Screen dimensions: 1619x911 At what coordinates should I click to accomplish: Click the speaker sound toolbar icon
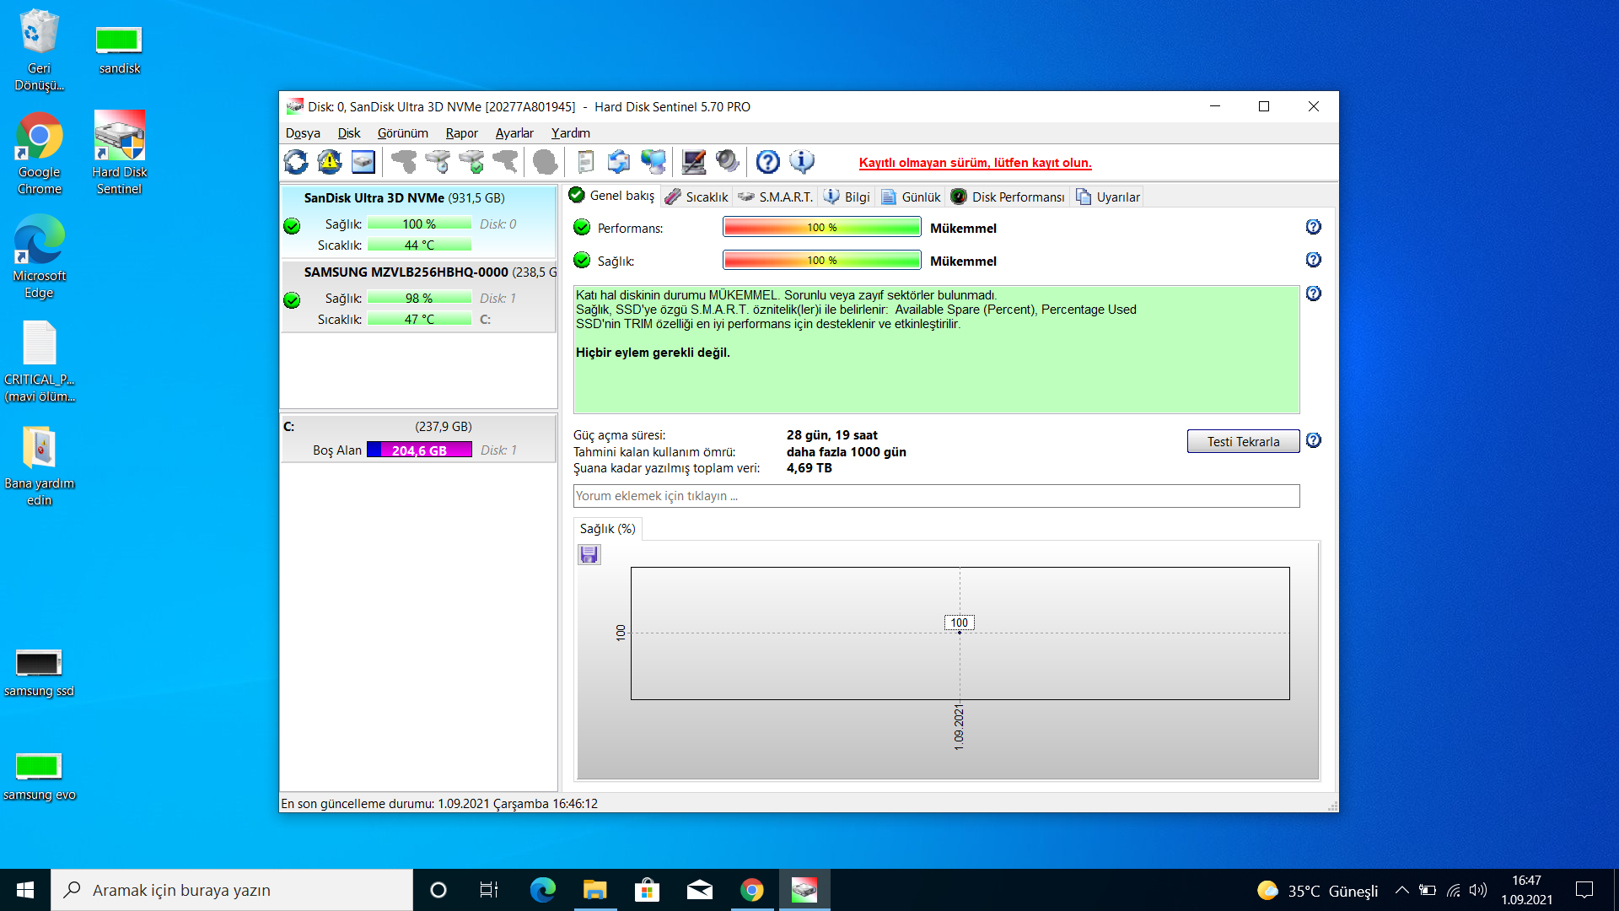(727, 161)
